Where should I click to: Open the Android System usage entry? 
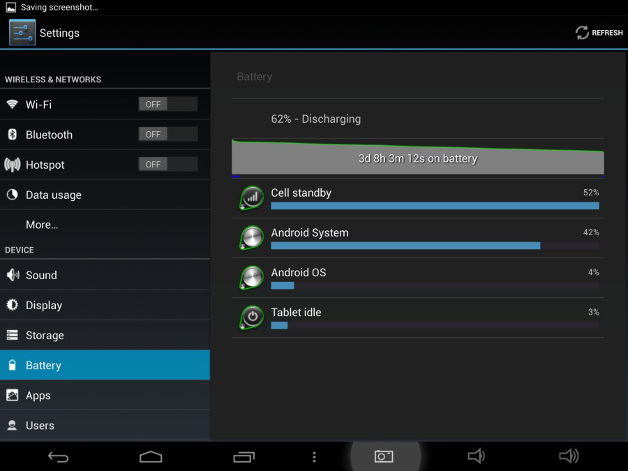click(419, 238)
